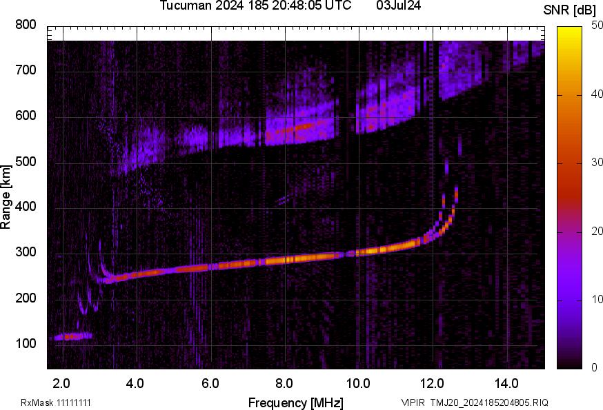Click the y-axis tick label '500'
Screen dimensions: 603x410
tap(26, 161)
